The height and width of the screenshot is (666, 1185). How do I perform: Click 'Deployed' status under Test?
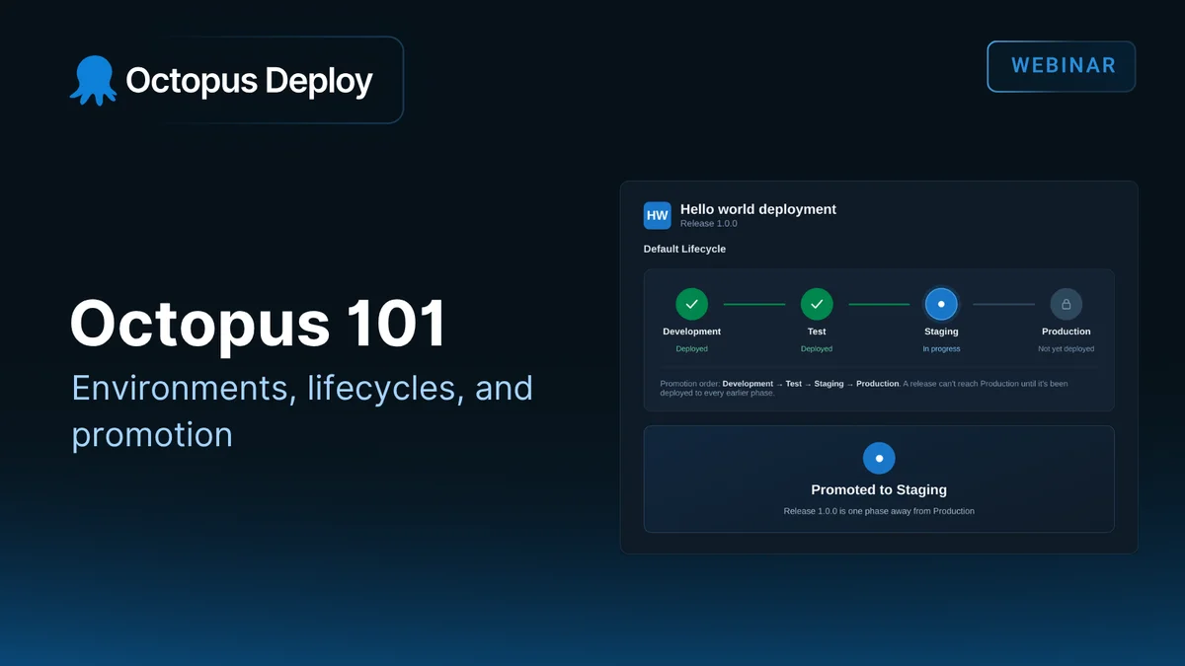[817, 348]
